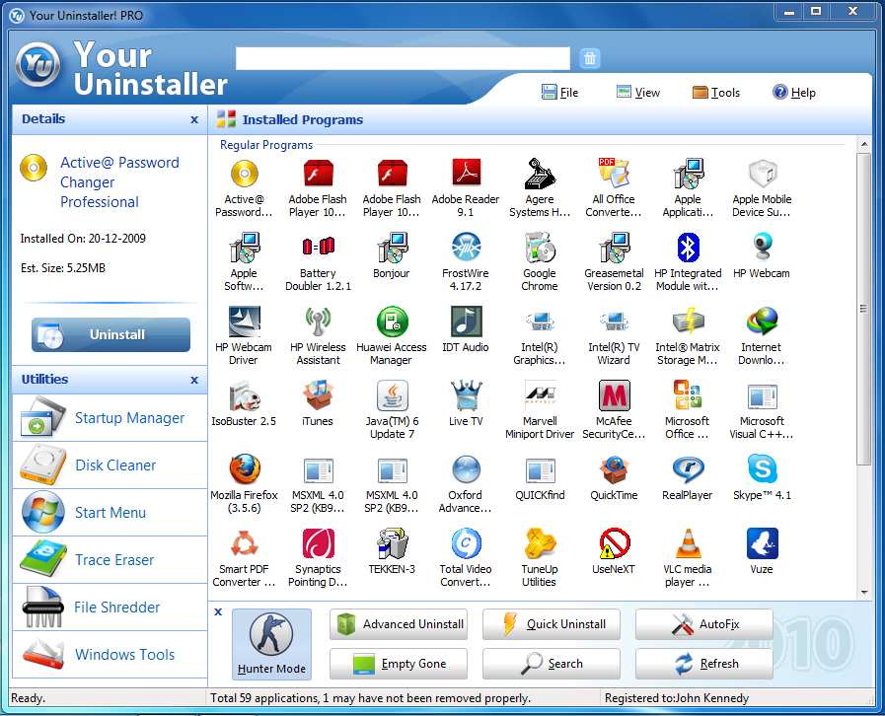
Task: Select McAfee SecurityCenter icon
Action: click(x=614, y=394)
